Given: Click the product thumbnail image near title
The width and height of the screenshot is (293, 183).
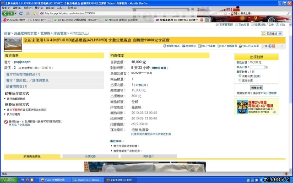Looking at the screenshot, I should 13,44.
